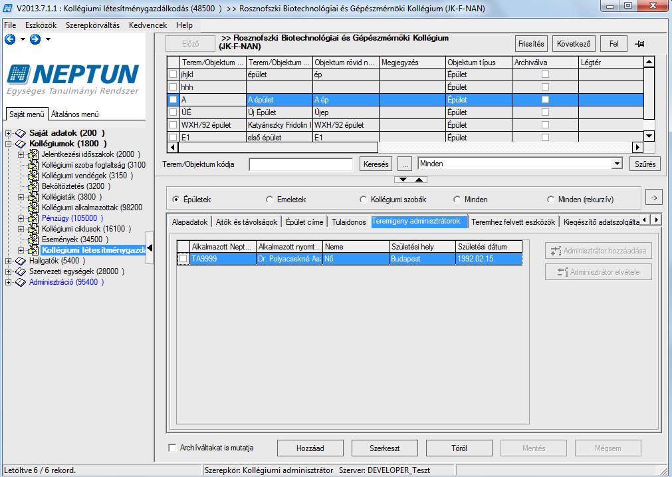Click the Fel button
Viewport: 672px width, 477px height.
coord(614,44)
